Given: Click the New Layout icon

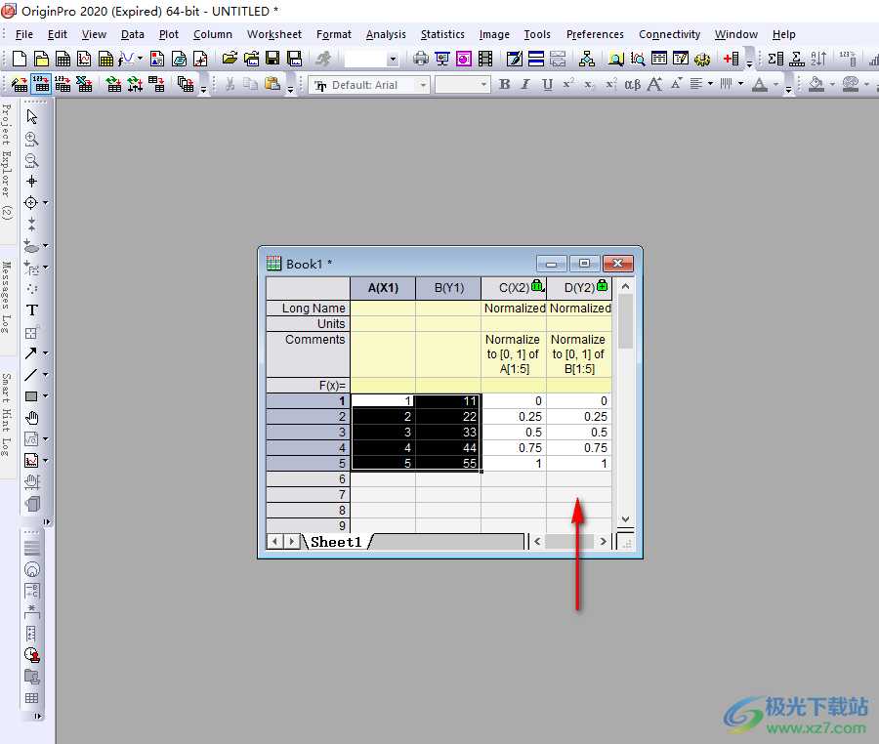Looking at the screenshot, I should [x=157, y=59].
